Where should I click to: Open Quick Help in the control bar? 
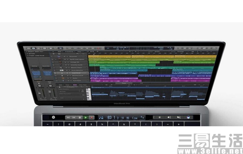(45, 48)
